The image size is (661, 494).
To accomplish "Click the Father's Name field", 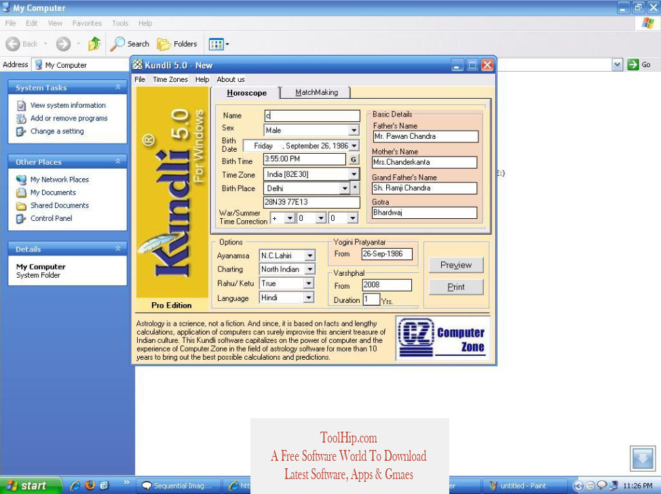I will [426, 136].
